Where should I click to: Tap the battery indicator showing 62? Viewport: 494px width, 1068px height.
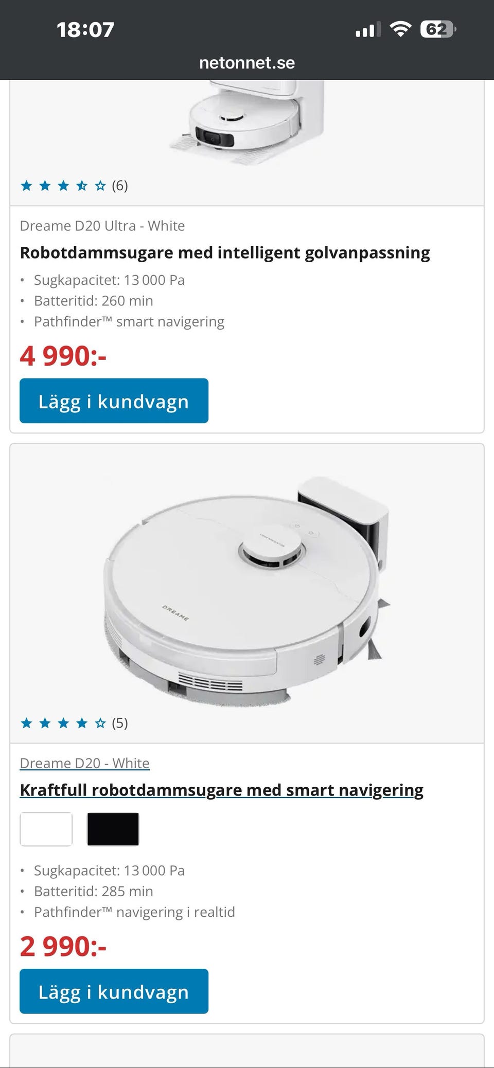pos(438,29)
